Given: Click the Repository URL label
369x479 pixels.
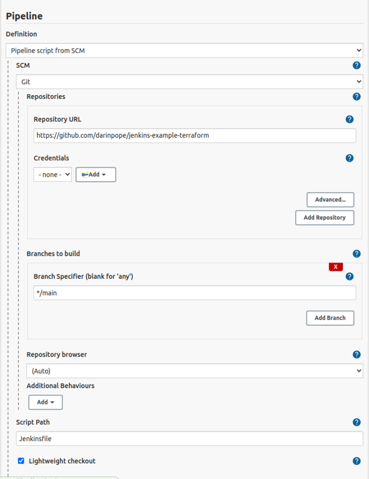Looking at the screenshot, I should tap(57, 119).
